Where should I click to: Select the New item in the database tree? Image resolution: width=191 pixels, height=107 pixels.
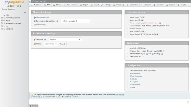[7, 15]
